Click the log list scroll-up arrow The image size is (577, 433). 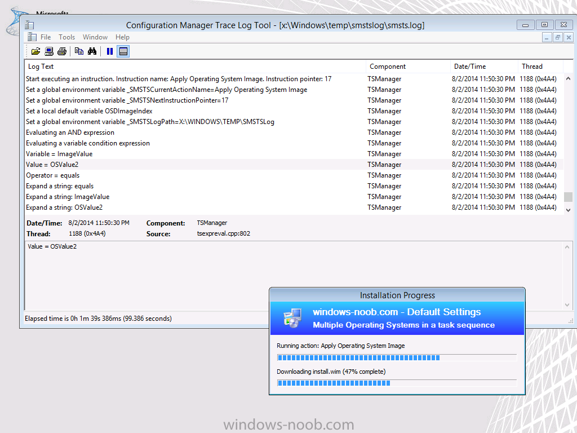pos(568,78)
